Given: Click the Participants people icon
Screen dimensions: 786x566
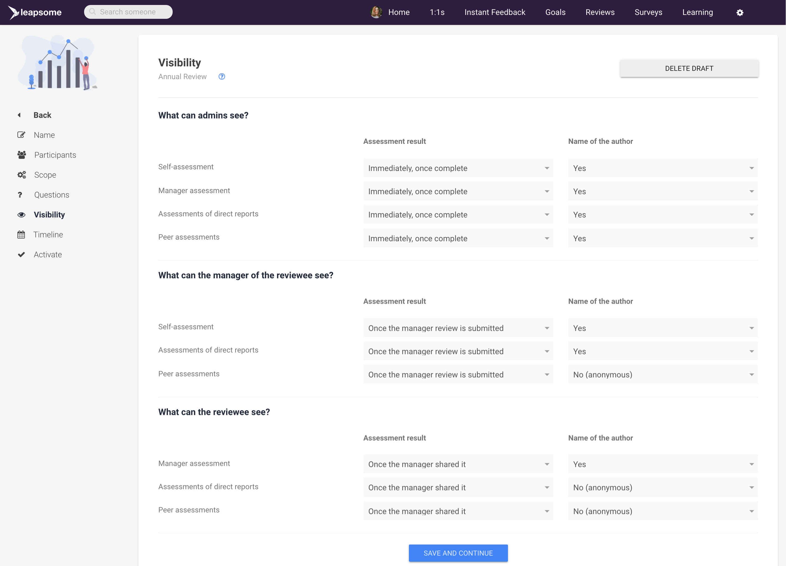Looking at the screenshot, I should (22, 155).
